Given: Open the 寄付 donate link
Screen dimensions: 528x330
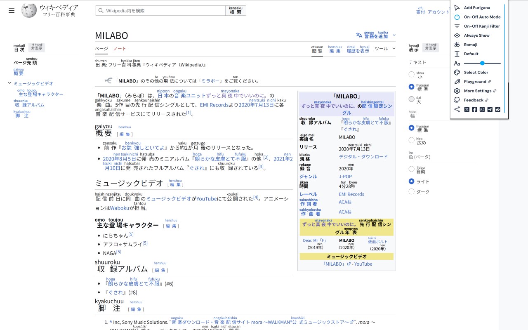Looking at the screenshot, I should [420, 11].
